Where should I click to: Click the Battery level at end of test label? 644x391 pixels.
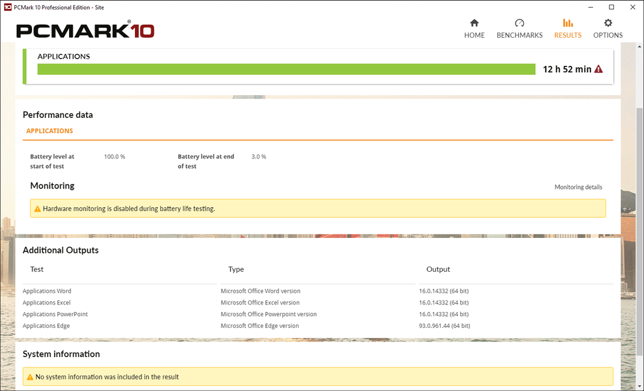pos(206,162)
